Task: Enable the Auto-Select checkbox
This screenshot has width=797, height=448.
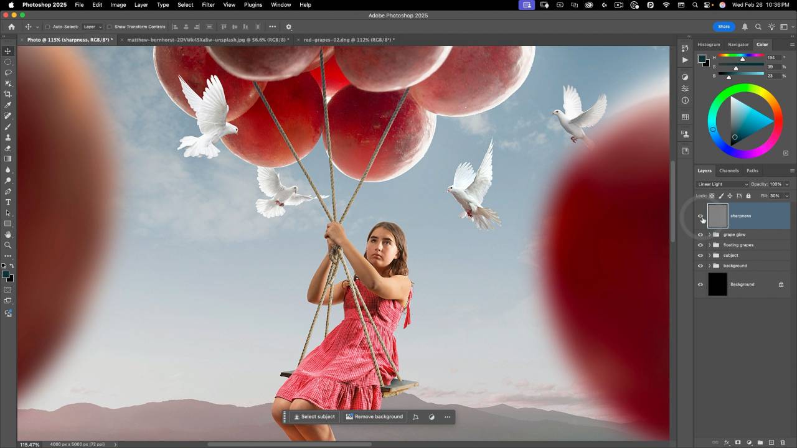Action: point(47,27)
